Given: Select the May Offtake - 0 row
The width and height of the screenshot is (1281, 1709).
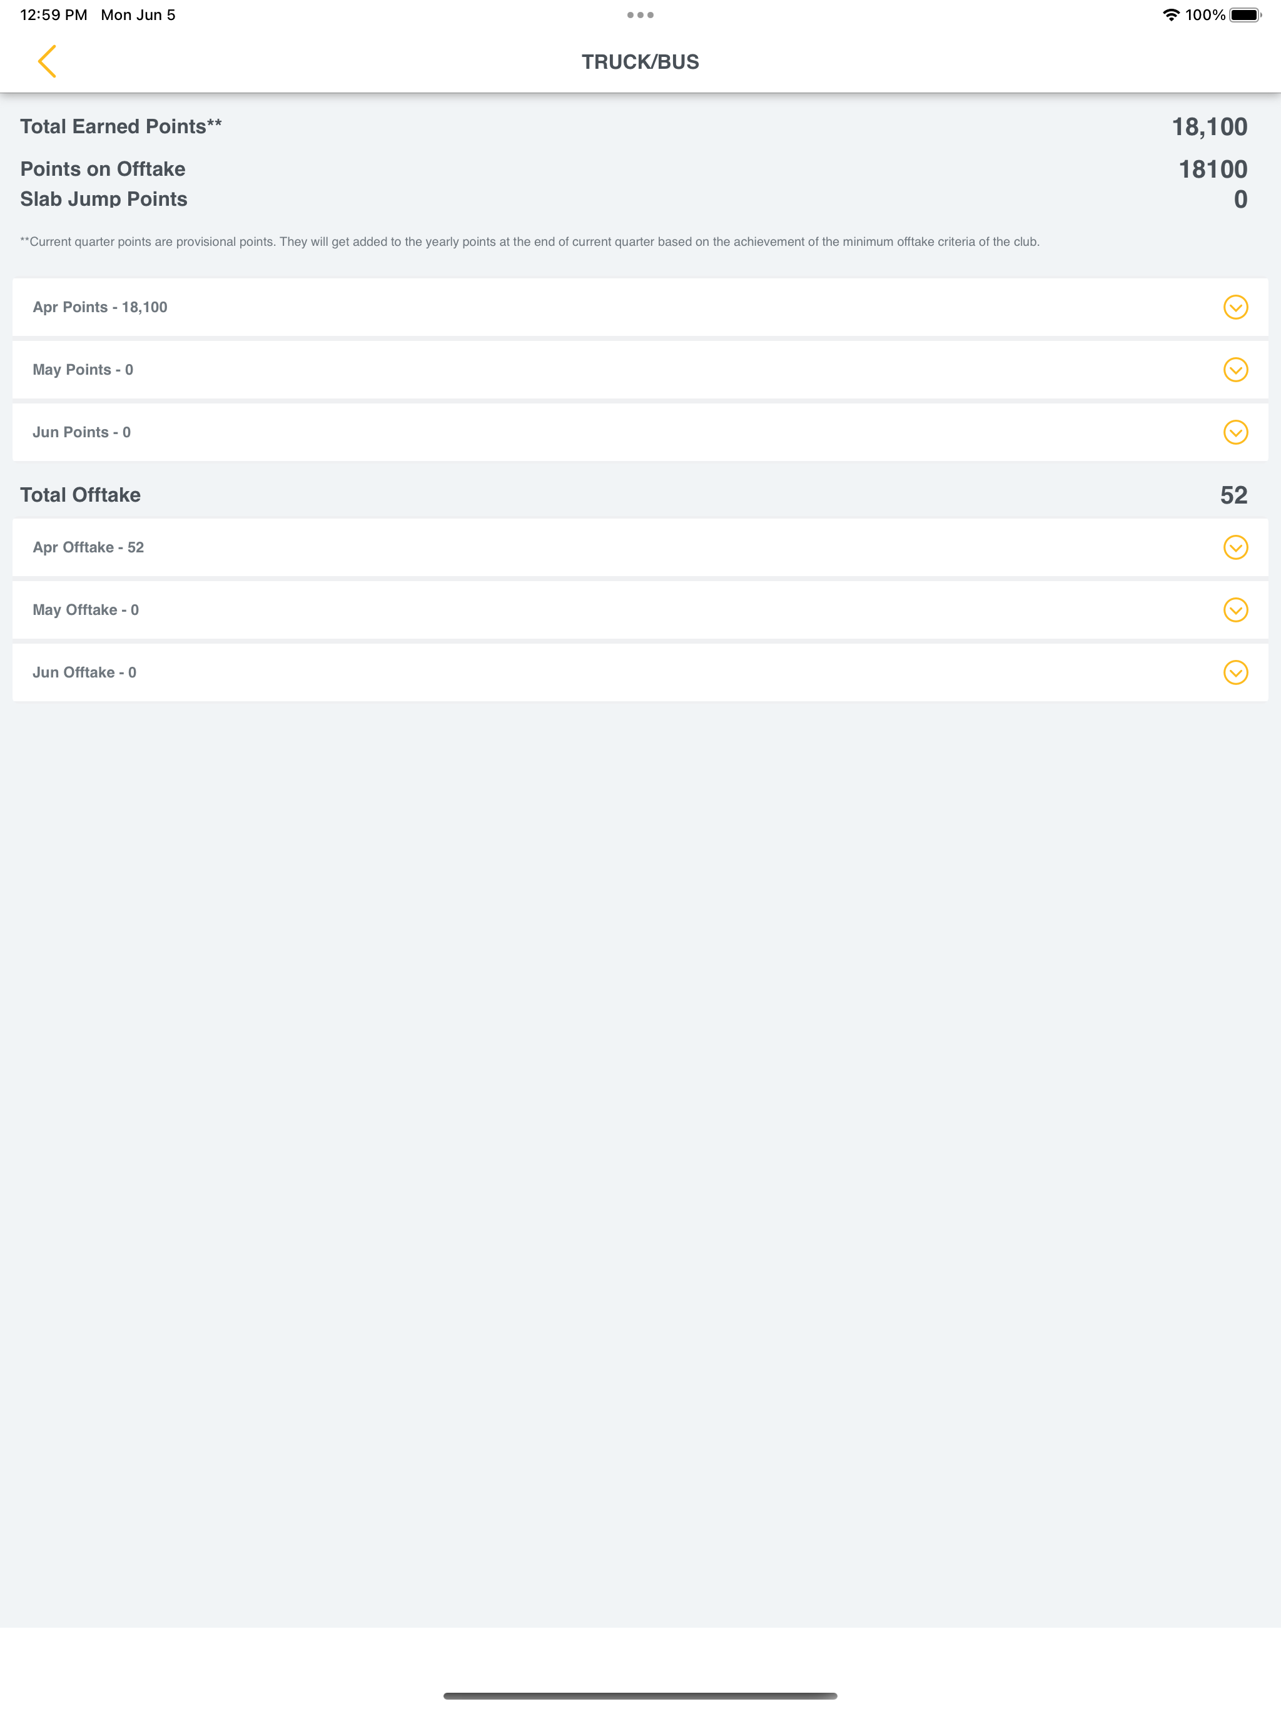Looking at the screenshot, I should (x=640, y=611).
